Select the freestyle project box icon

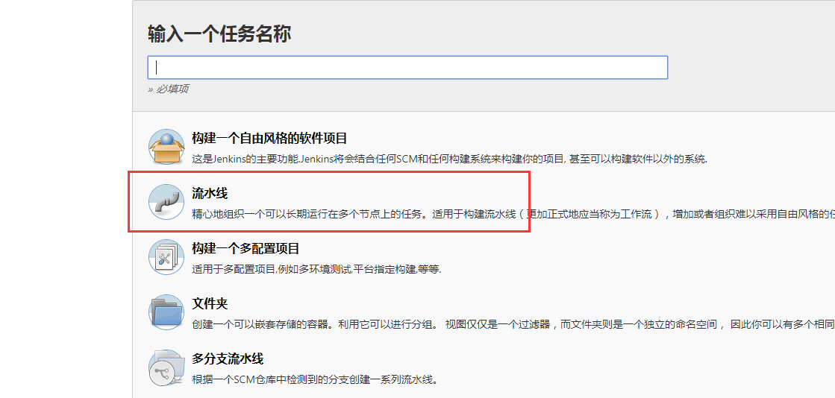pos(166,147)
